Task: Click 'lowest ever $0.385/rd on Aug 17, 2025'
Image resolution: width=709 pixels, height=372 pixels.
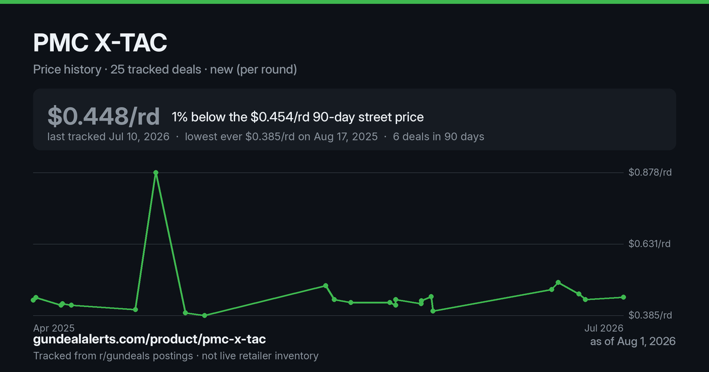Action: tap(281, 136)
